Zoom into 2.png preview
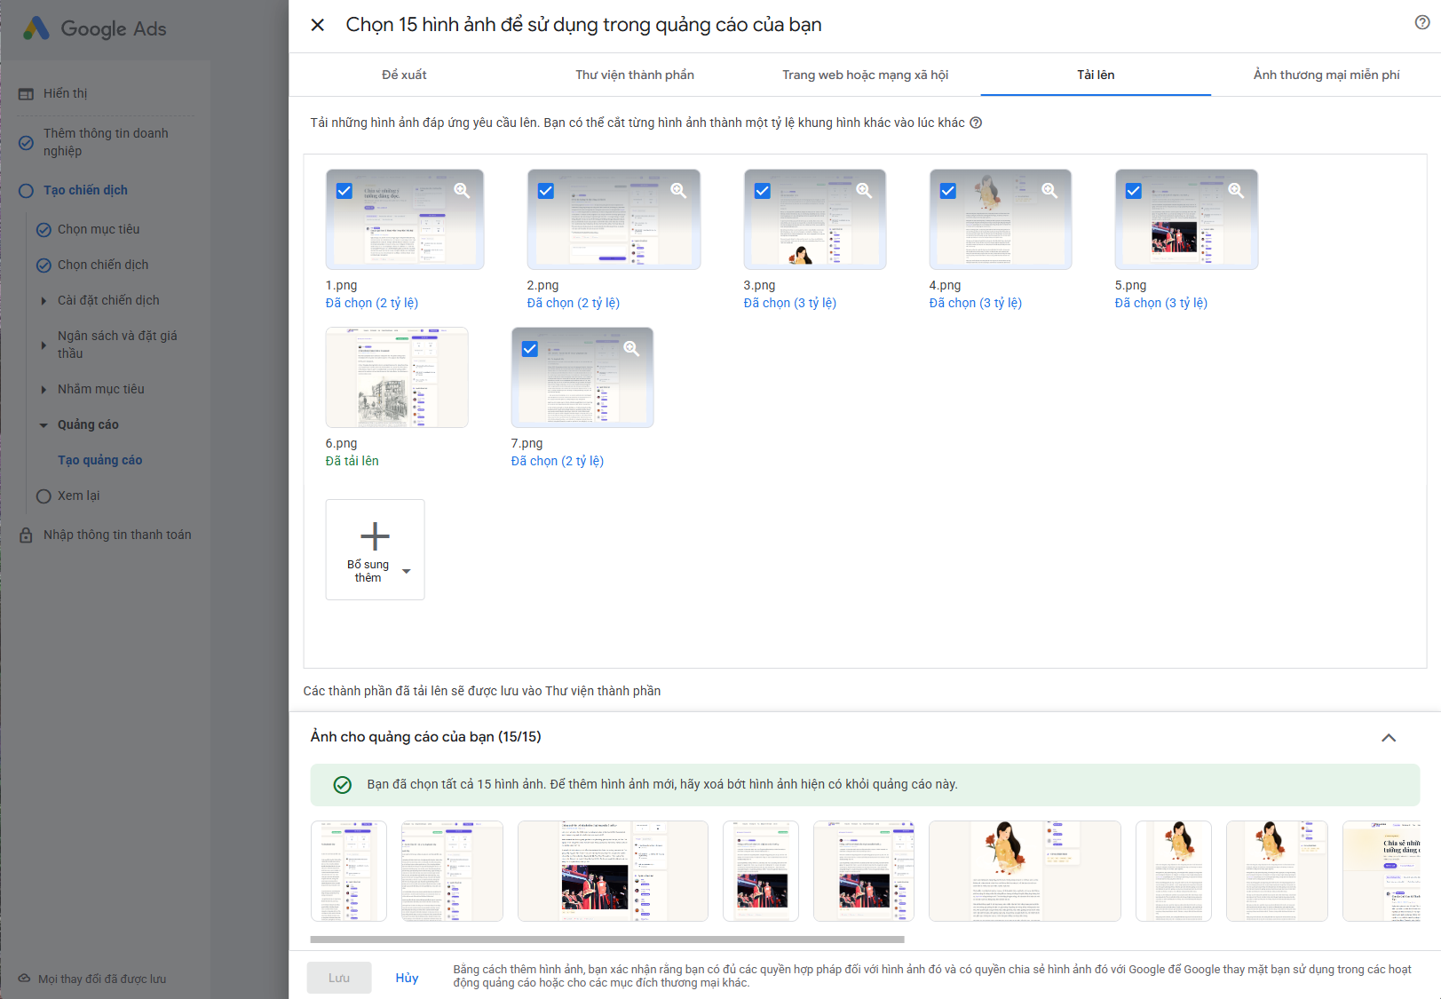Viewport: 1441px width, 999px height. point(678,190)
